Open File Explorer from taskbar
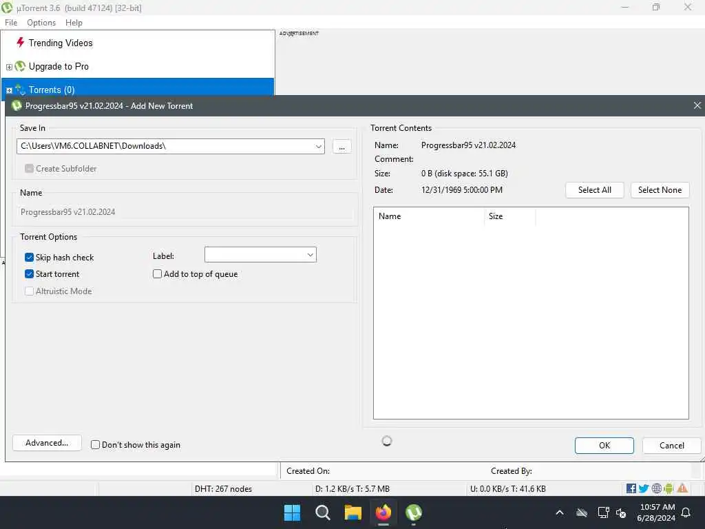This screenshot has height=529, width=705. pyautogui.click(x=353, y=512)
